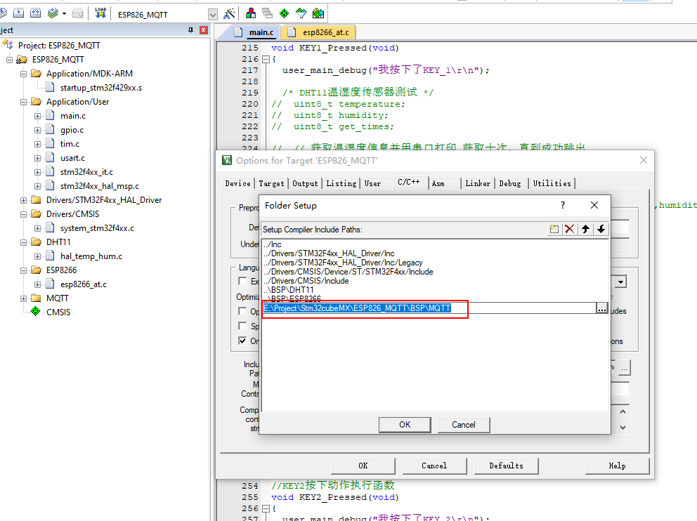Open the Target tab in Options dialog

(271, 183)
